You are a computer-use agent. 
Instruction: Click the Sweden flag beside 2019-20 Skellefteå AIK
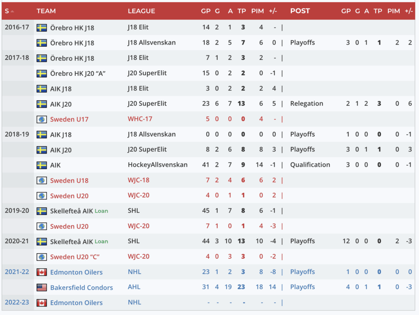tap(42, 211)
